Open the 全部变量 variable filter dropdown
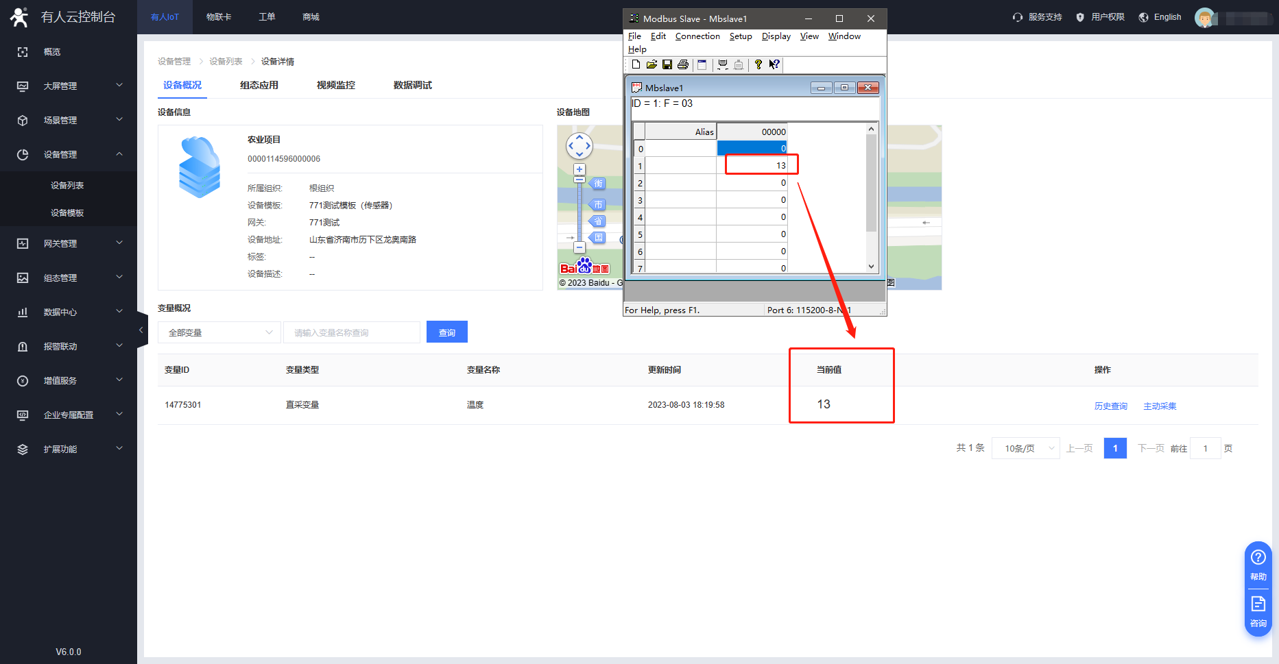The image size is (1279, 664). [219, 332]
